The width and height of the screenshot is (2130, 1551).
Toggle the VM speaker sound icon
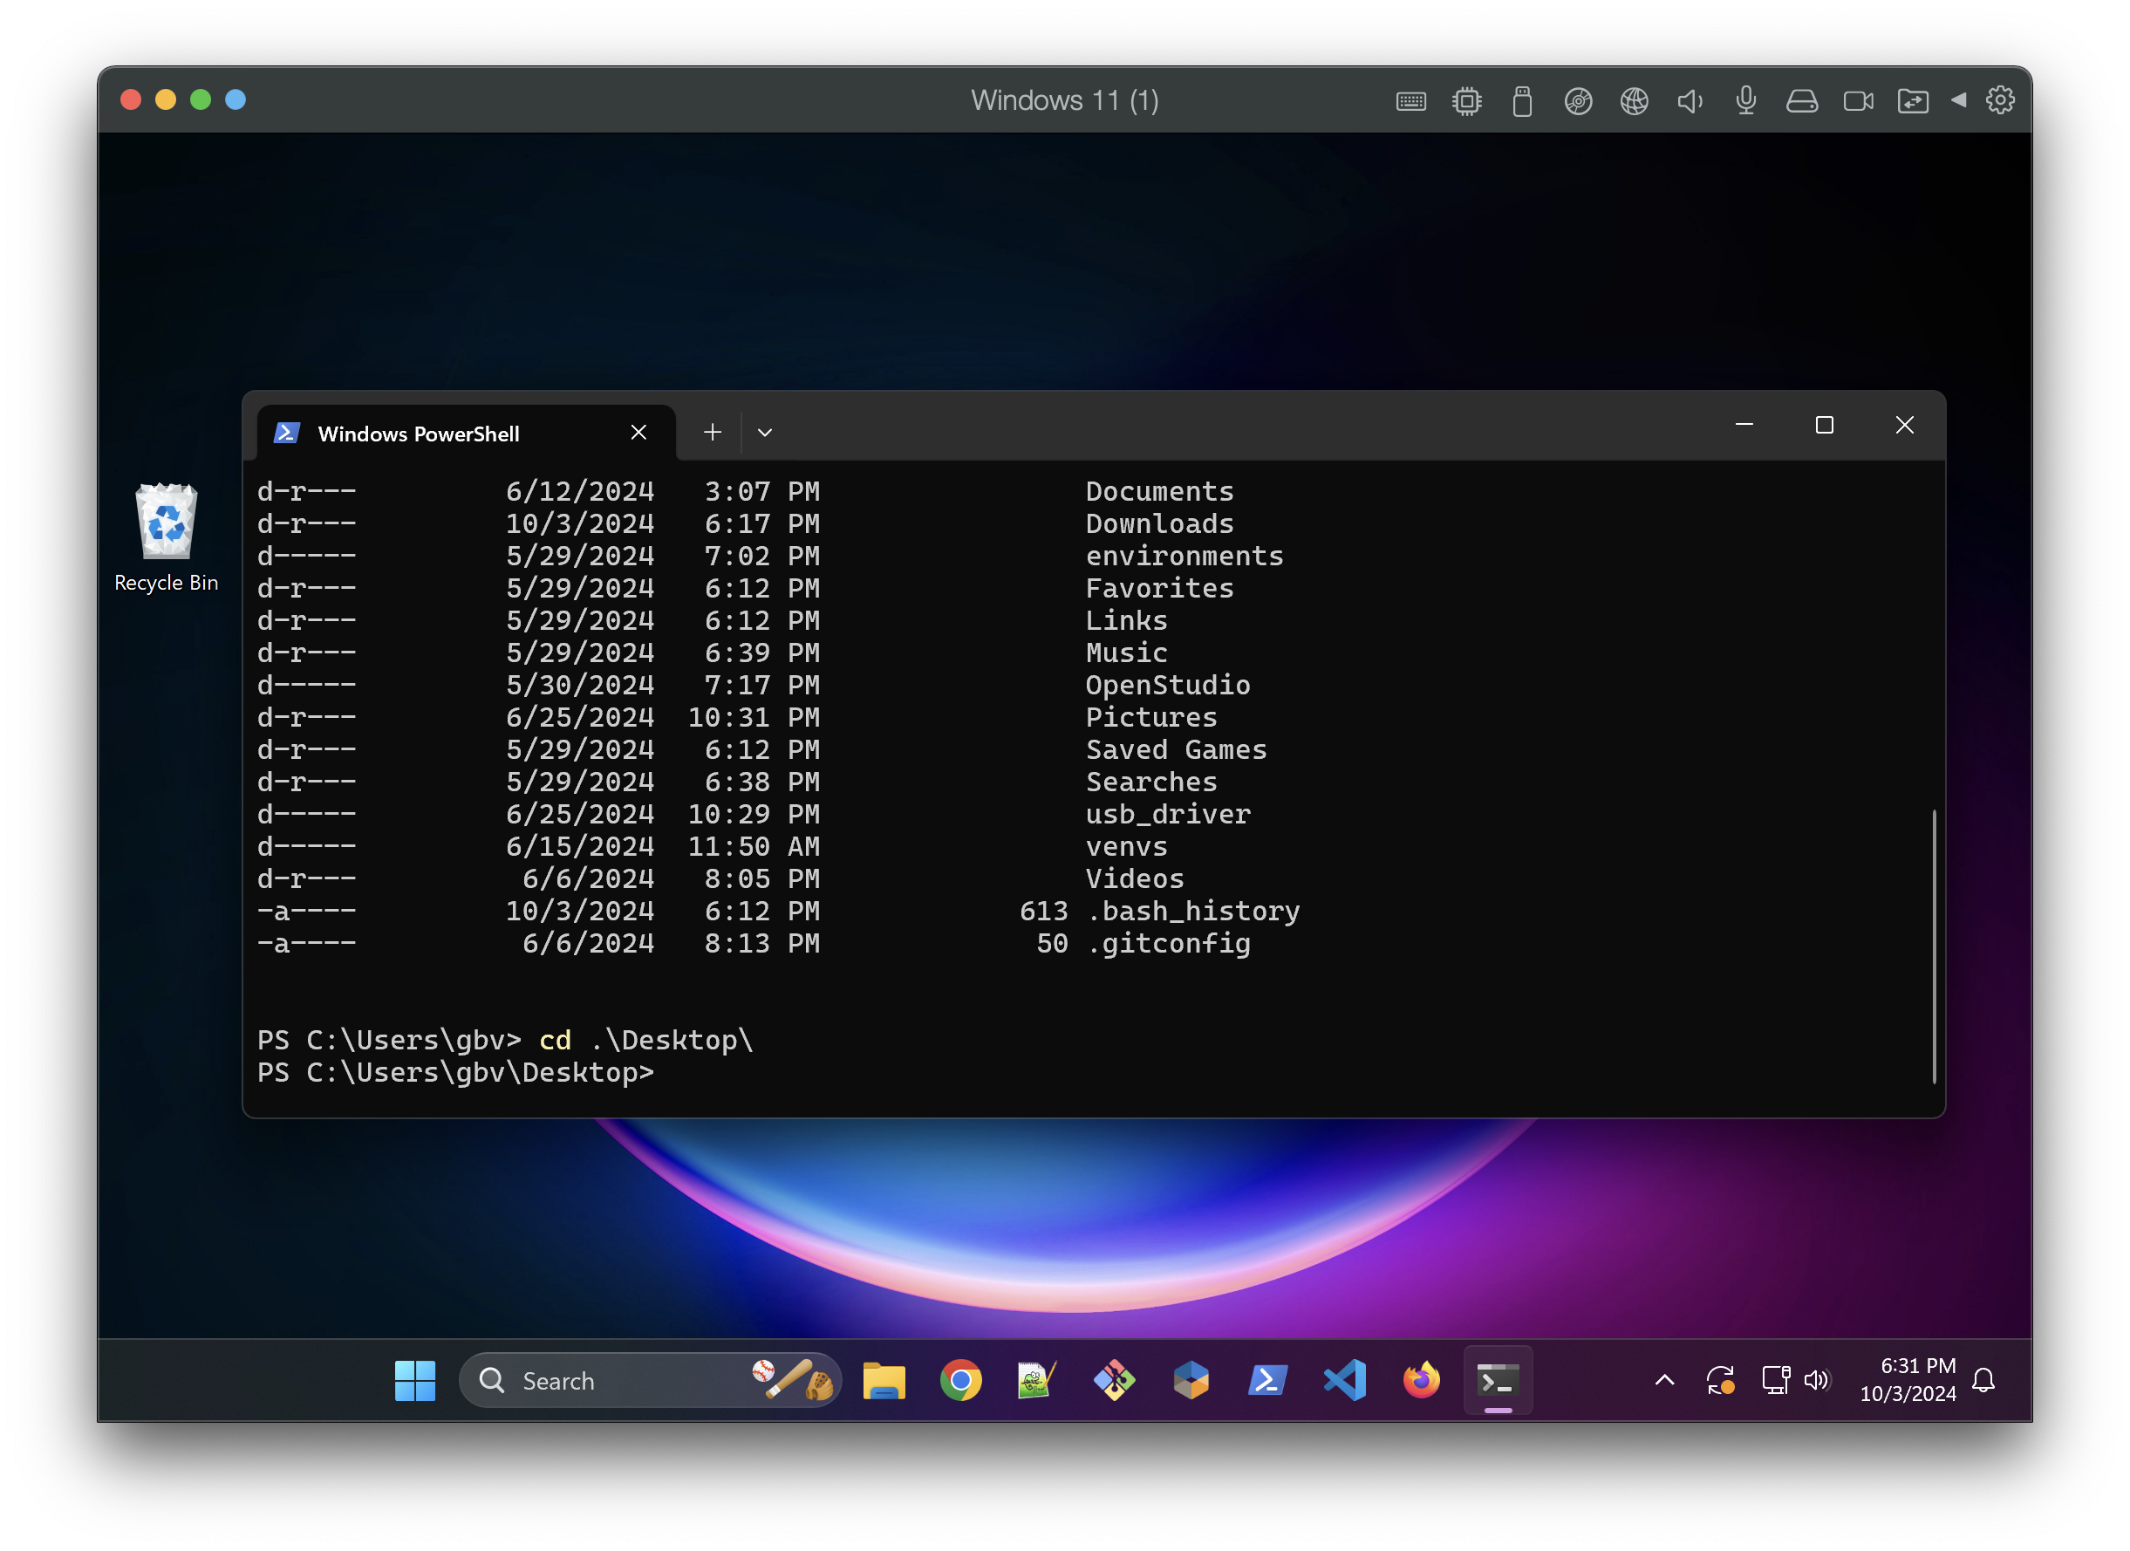tap(1690, 100)
